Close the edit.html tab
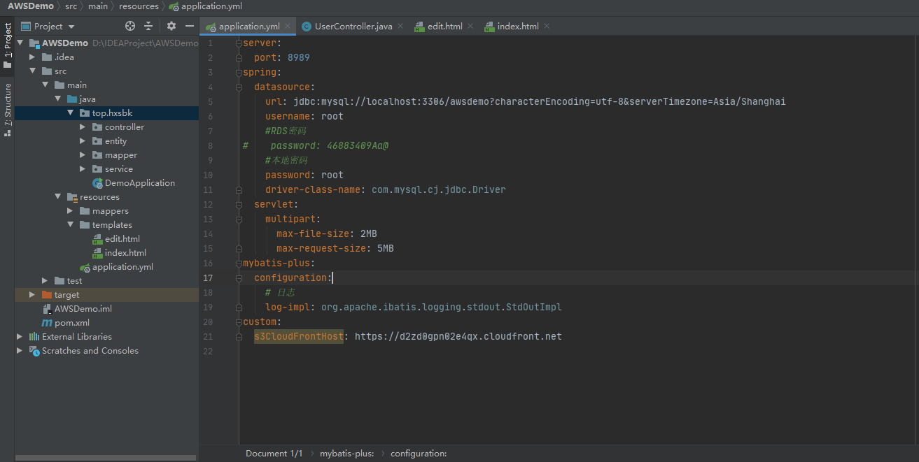Viewport: 919px width, 462px height. click(470, 27)
